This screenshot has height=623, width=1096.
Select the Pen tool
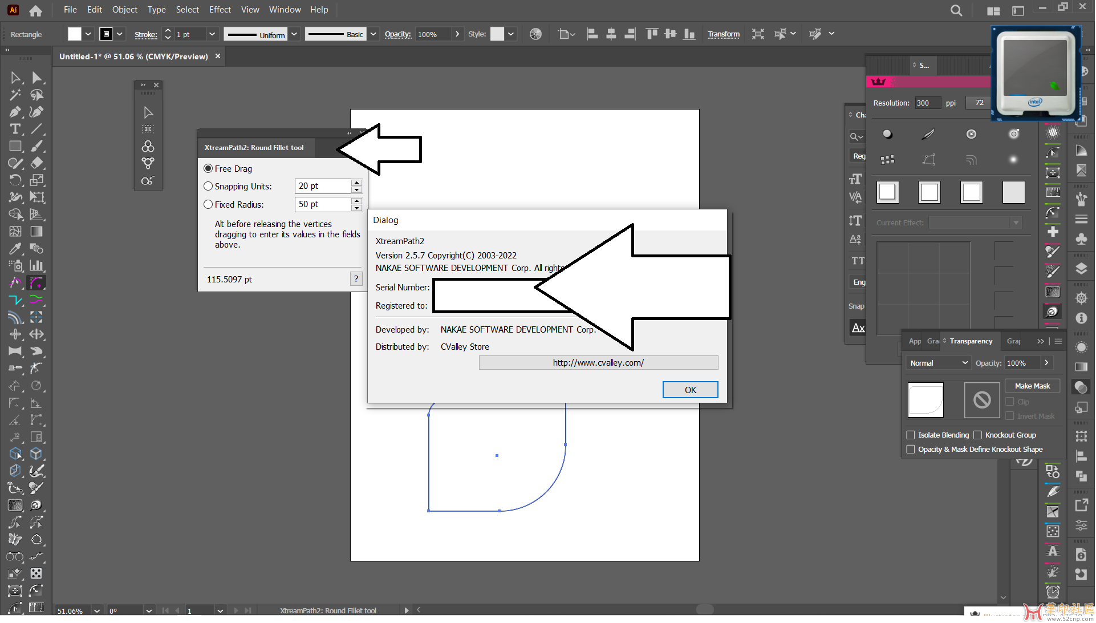click(15, 112)
